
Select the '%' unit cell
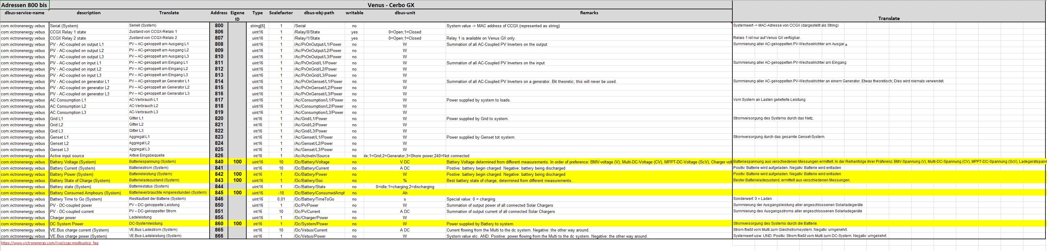tap(405, 180)
